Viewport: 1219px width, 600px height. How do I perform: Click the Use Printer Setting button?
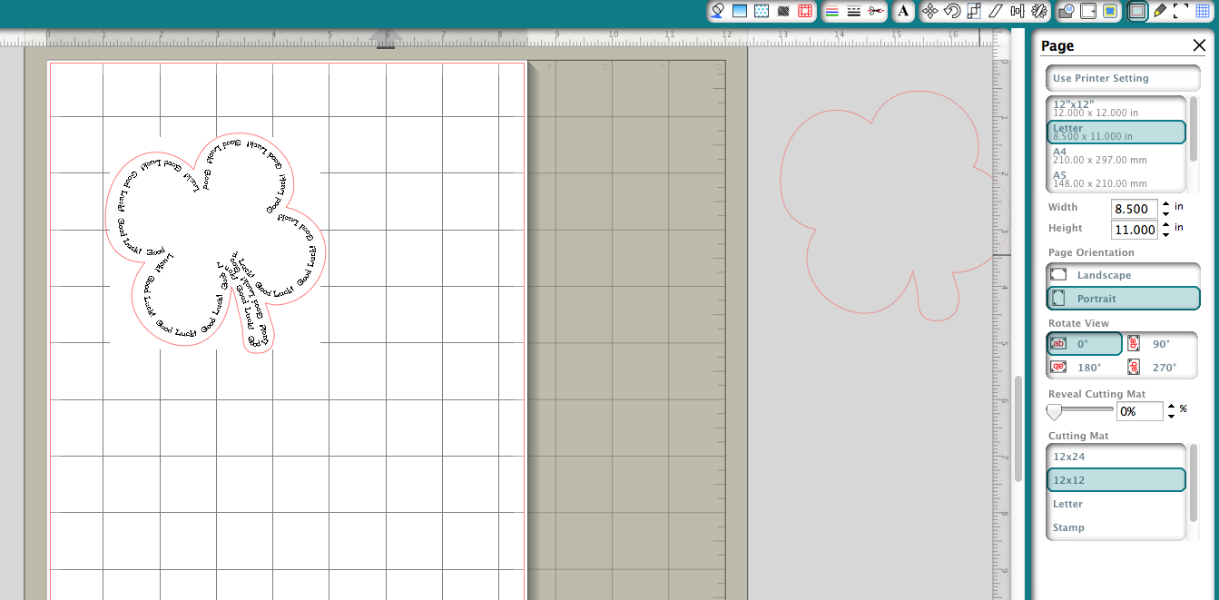(1123, 78)
